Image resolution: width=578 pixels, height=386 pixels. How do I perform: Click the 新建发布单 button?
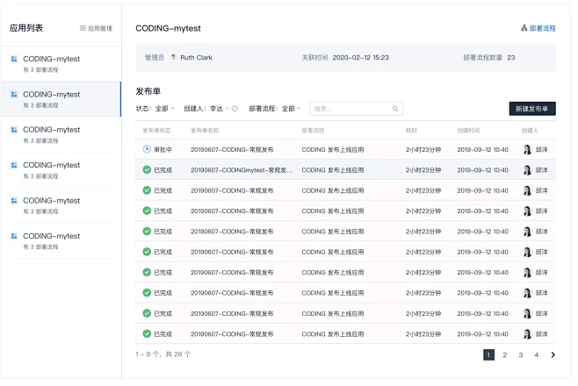531,109
